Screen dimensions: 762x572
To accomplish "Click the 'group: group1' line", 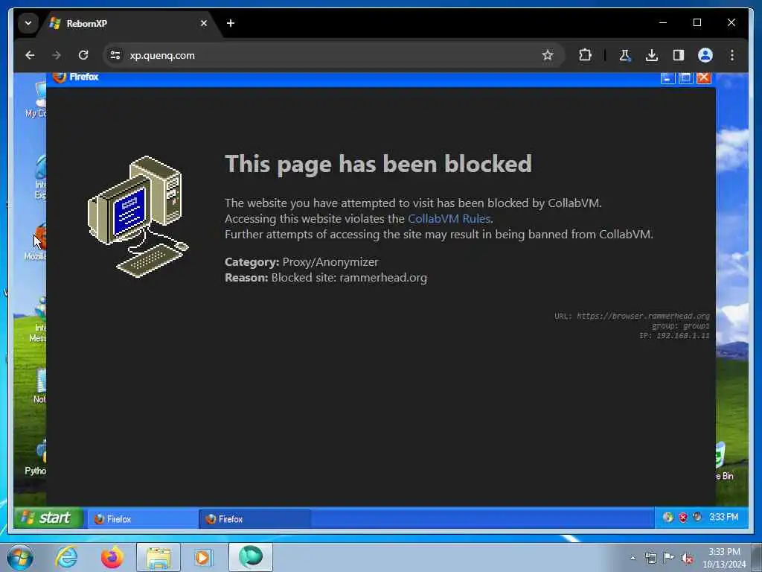I will click(680, 326).
